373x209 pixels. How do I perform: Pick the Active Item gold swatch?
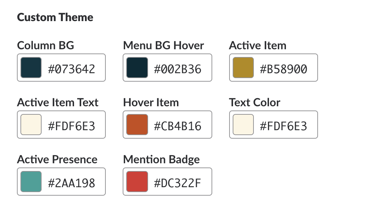[x=243, y=68]
